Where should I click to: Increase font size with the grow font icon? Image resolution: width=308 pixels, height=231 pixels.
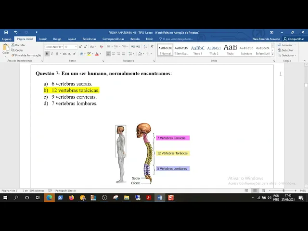[x=80, y=47]
